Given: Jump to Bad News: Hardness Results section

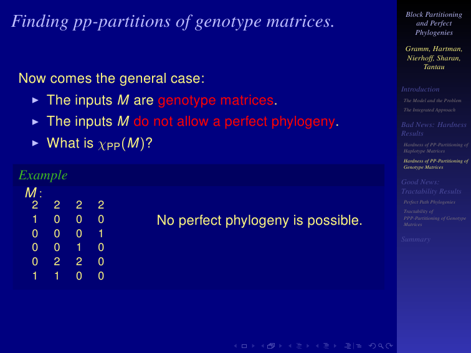Looking at the screenshot, I should tap(434, 129).
